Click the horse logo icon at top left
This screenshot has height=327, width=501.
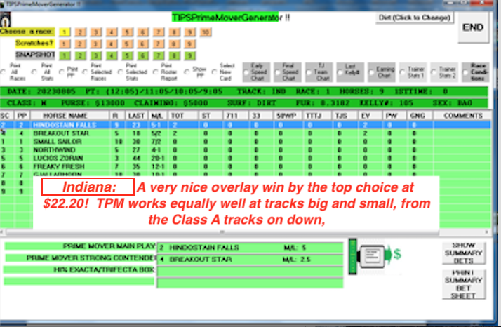pyautogui.click(x=5, y=20)
